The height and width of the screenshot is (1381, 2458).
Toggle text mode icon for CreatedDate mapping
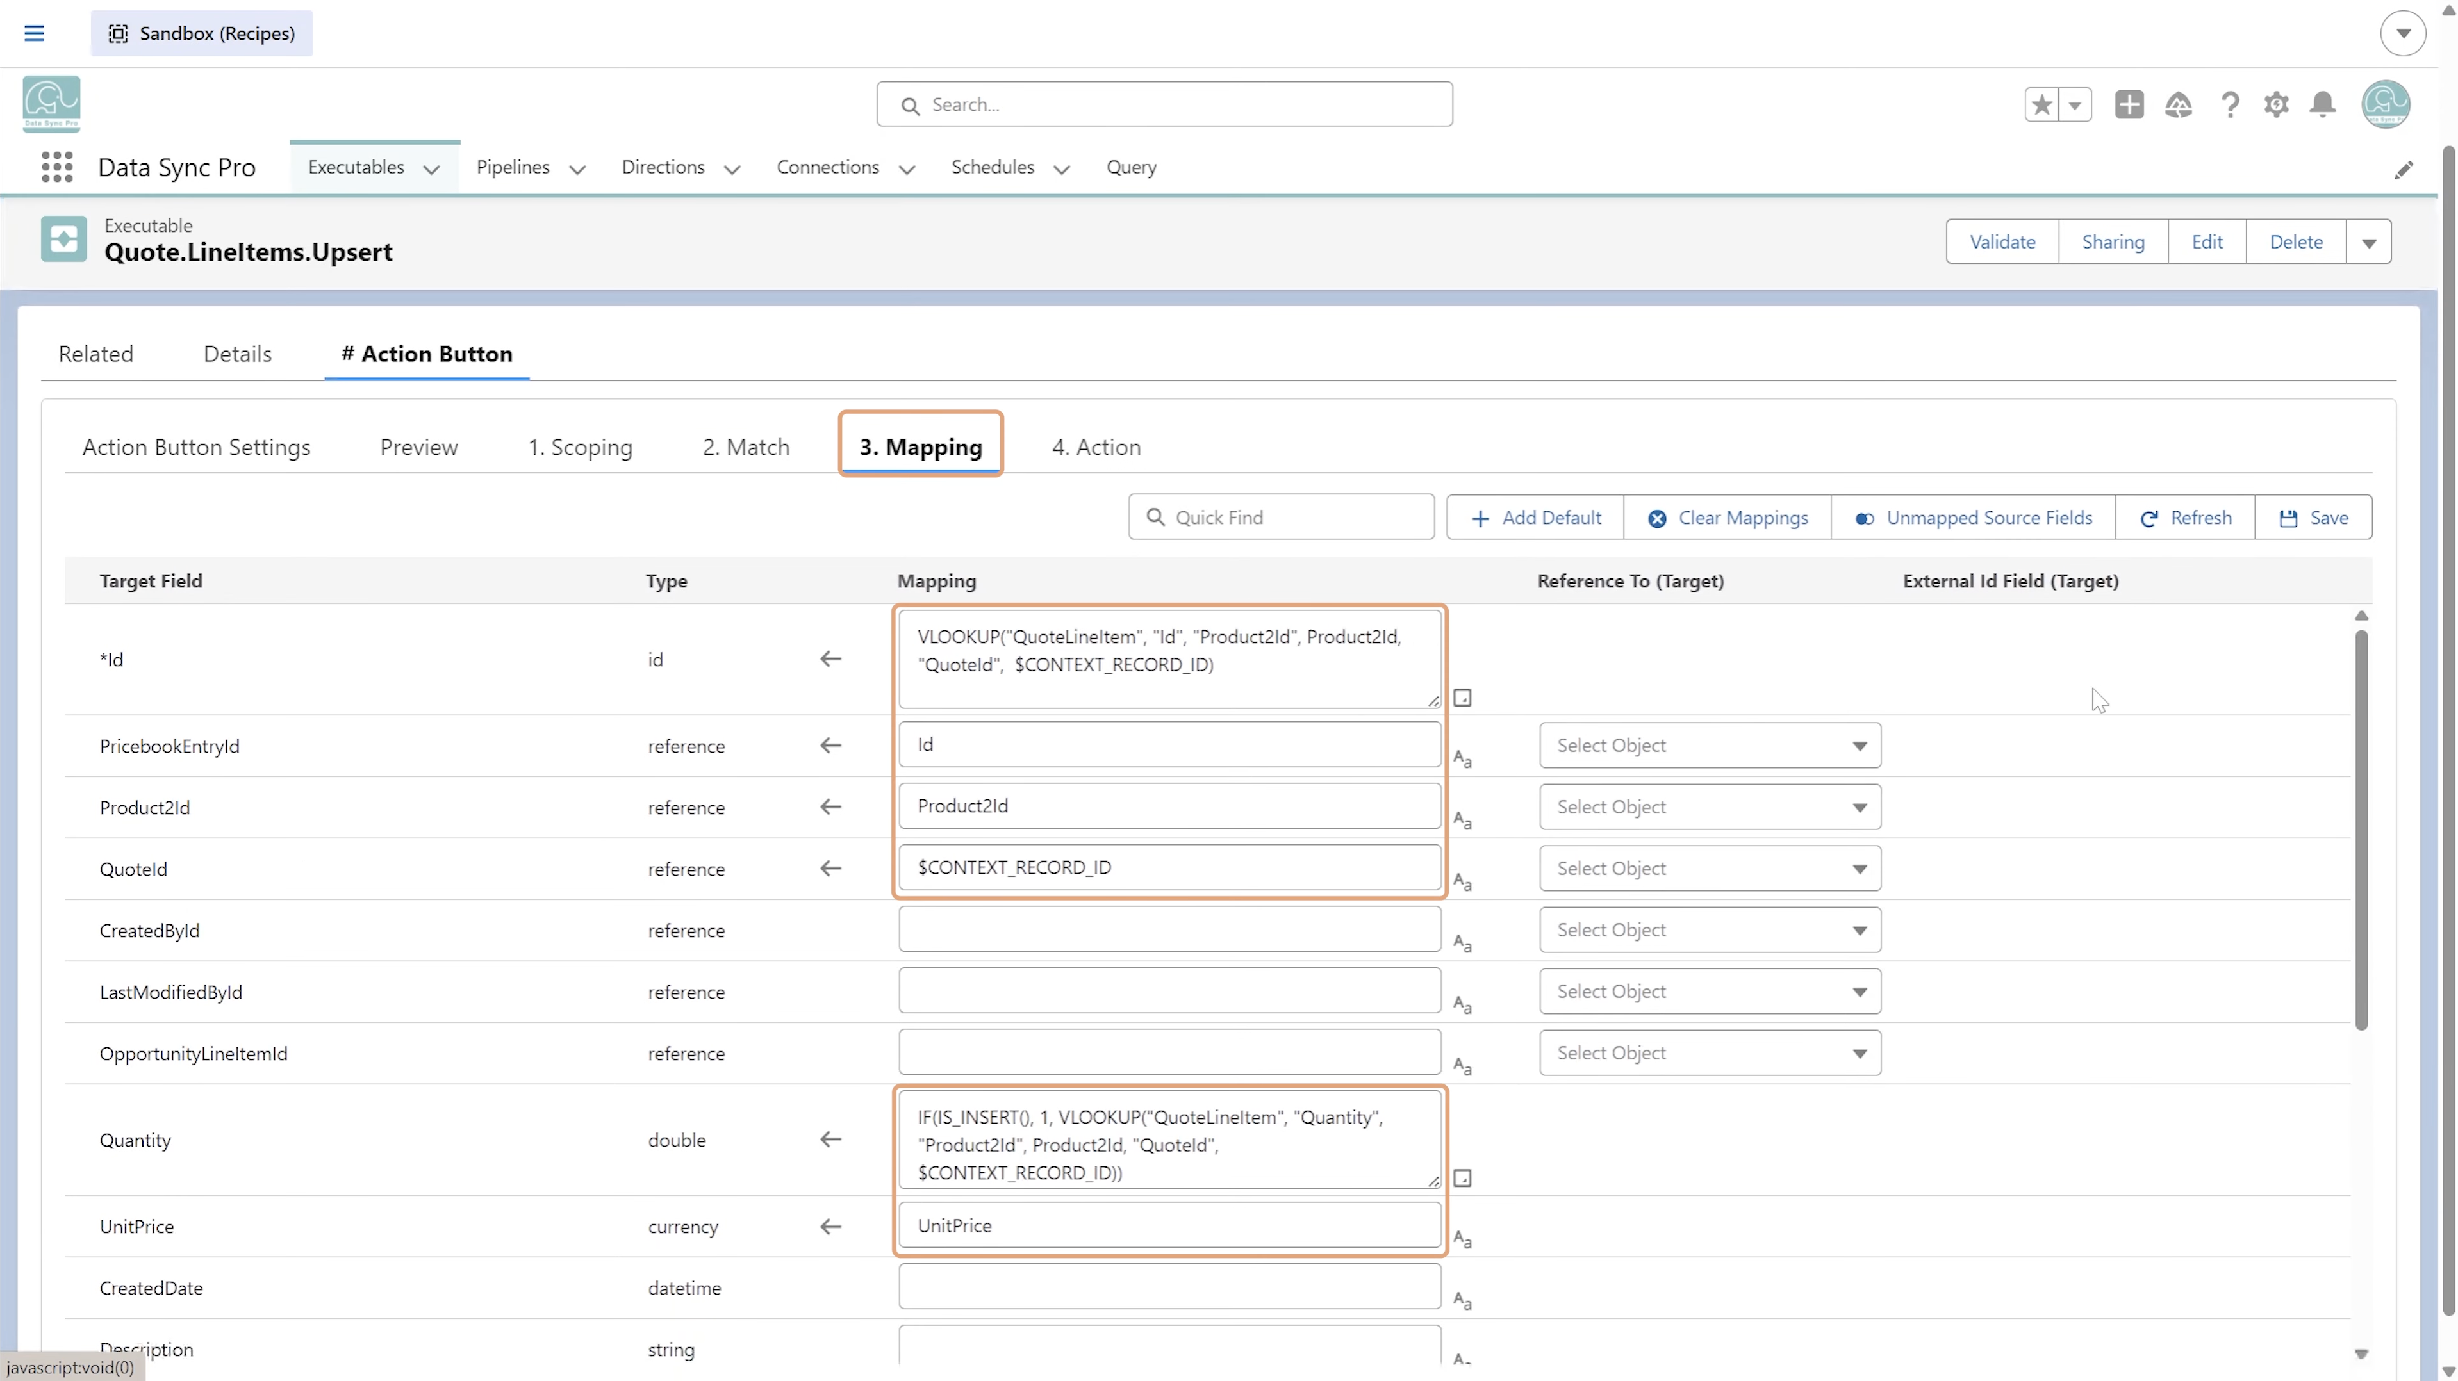[1462, 1301]
